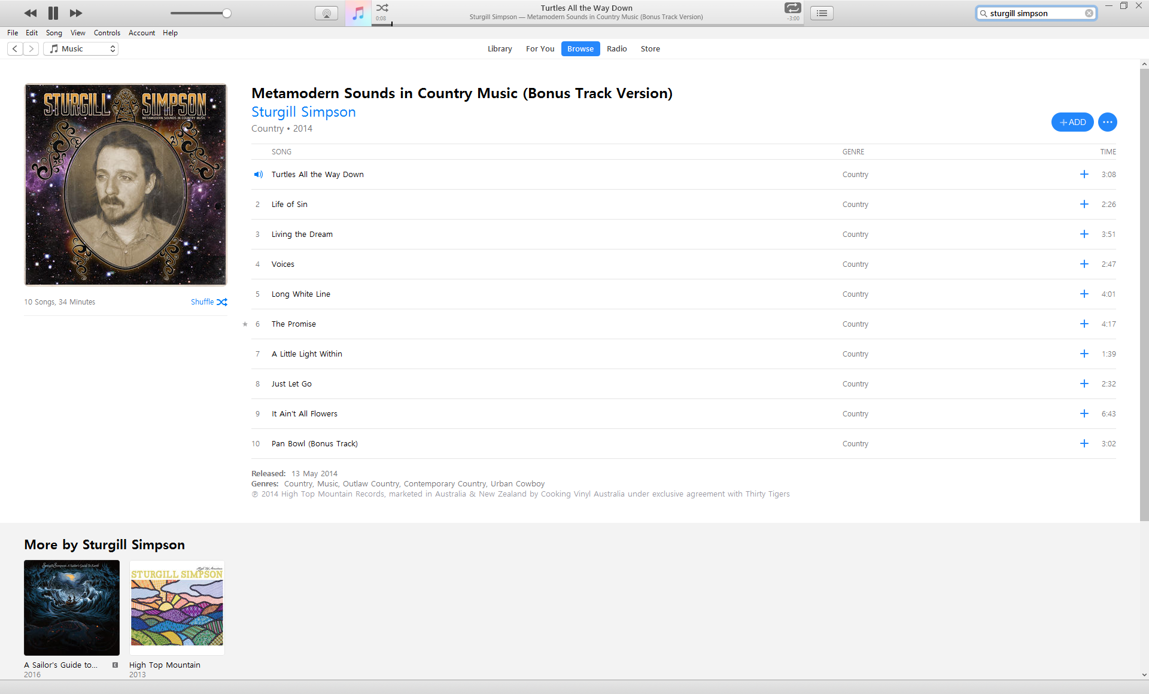Open the AirPlay output button
The width and height of the screenshot is (1149, 694).
pos(326,13)
